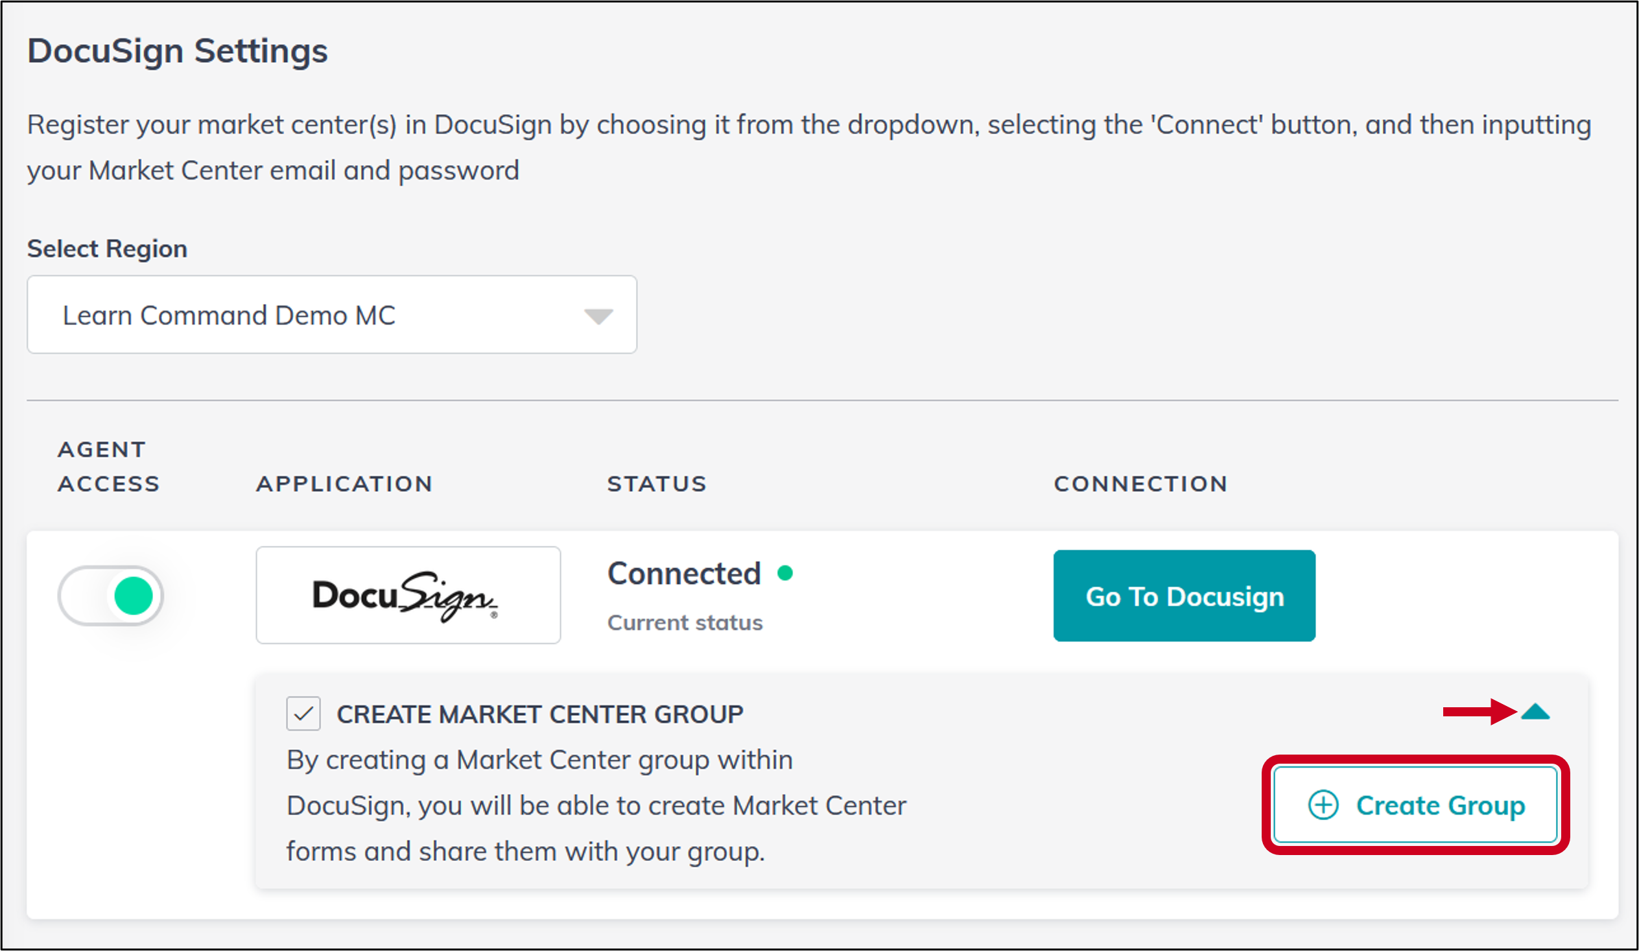Click the Select Region label
The image size is (1639, 951).
(108, 248)
